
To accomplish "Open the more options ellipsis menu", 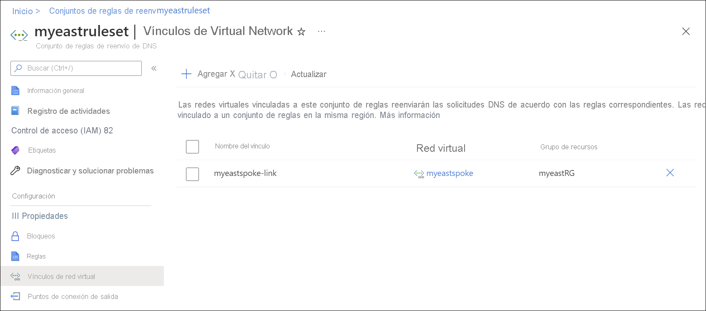I will coord(322,31).
